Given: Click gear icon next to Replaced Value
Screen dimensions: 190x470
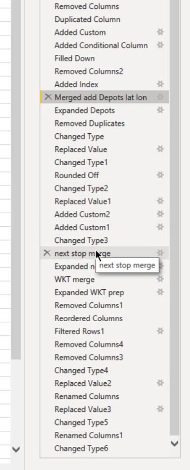Looking at the screenshot, I should 161,149.
